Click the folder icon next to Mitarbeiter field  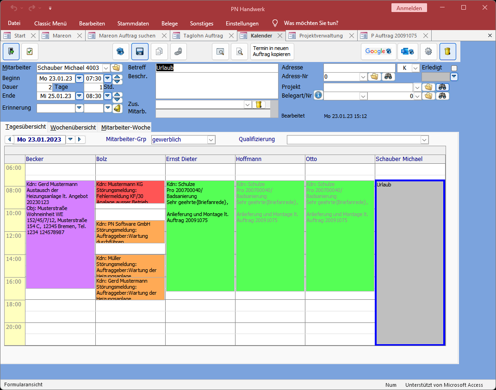point(117,68)
